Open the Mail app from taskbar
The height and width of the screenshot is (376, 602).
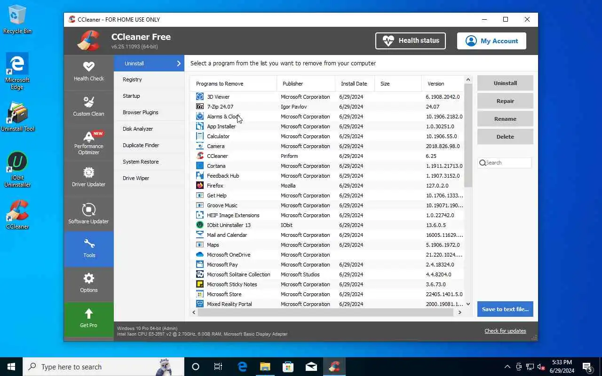click(x=311, y=367)
